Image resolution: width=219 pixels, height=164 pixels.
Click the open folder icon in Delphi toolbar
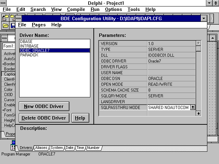[x=6, y=26]
